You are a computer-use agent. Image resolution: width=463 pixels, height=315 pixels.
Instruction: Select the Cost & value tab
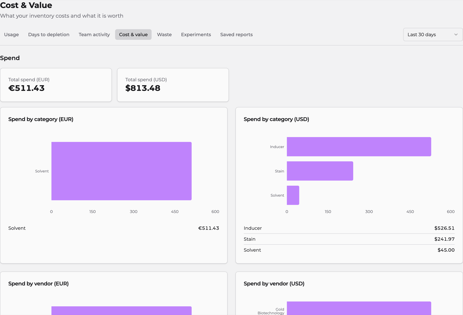coord(133,34)
